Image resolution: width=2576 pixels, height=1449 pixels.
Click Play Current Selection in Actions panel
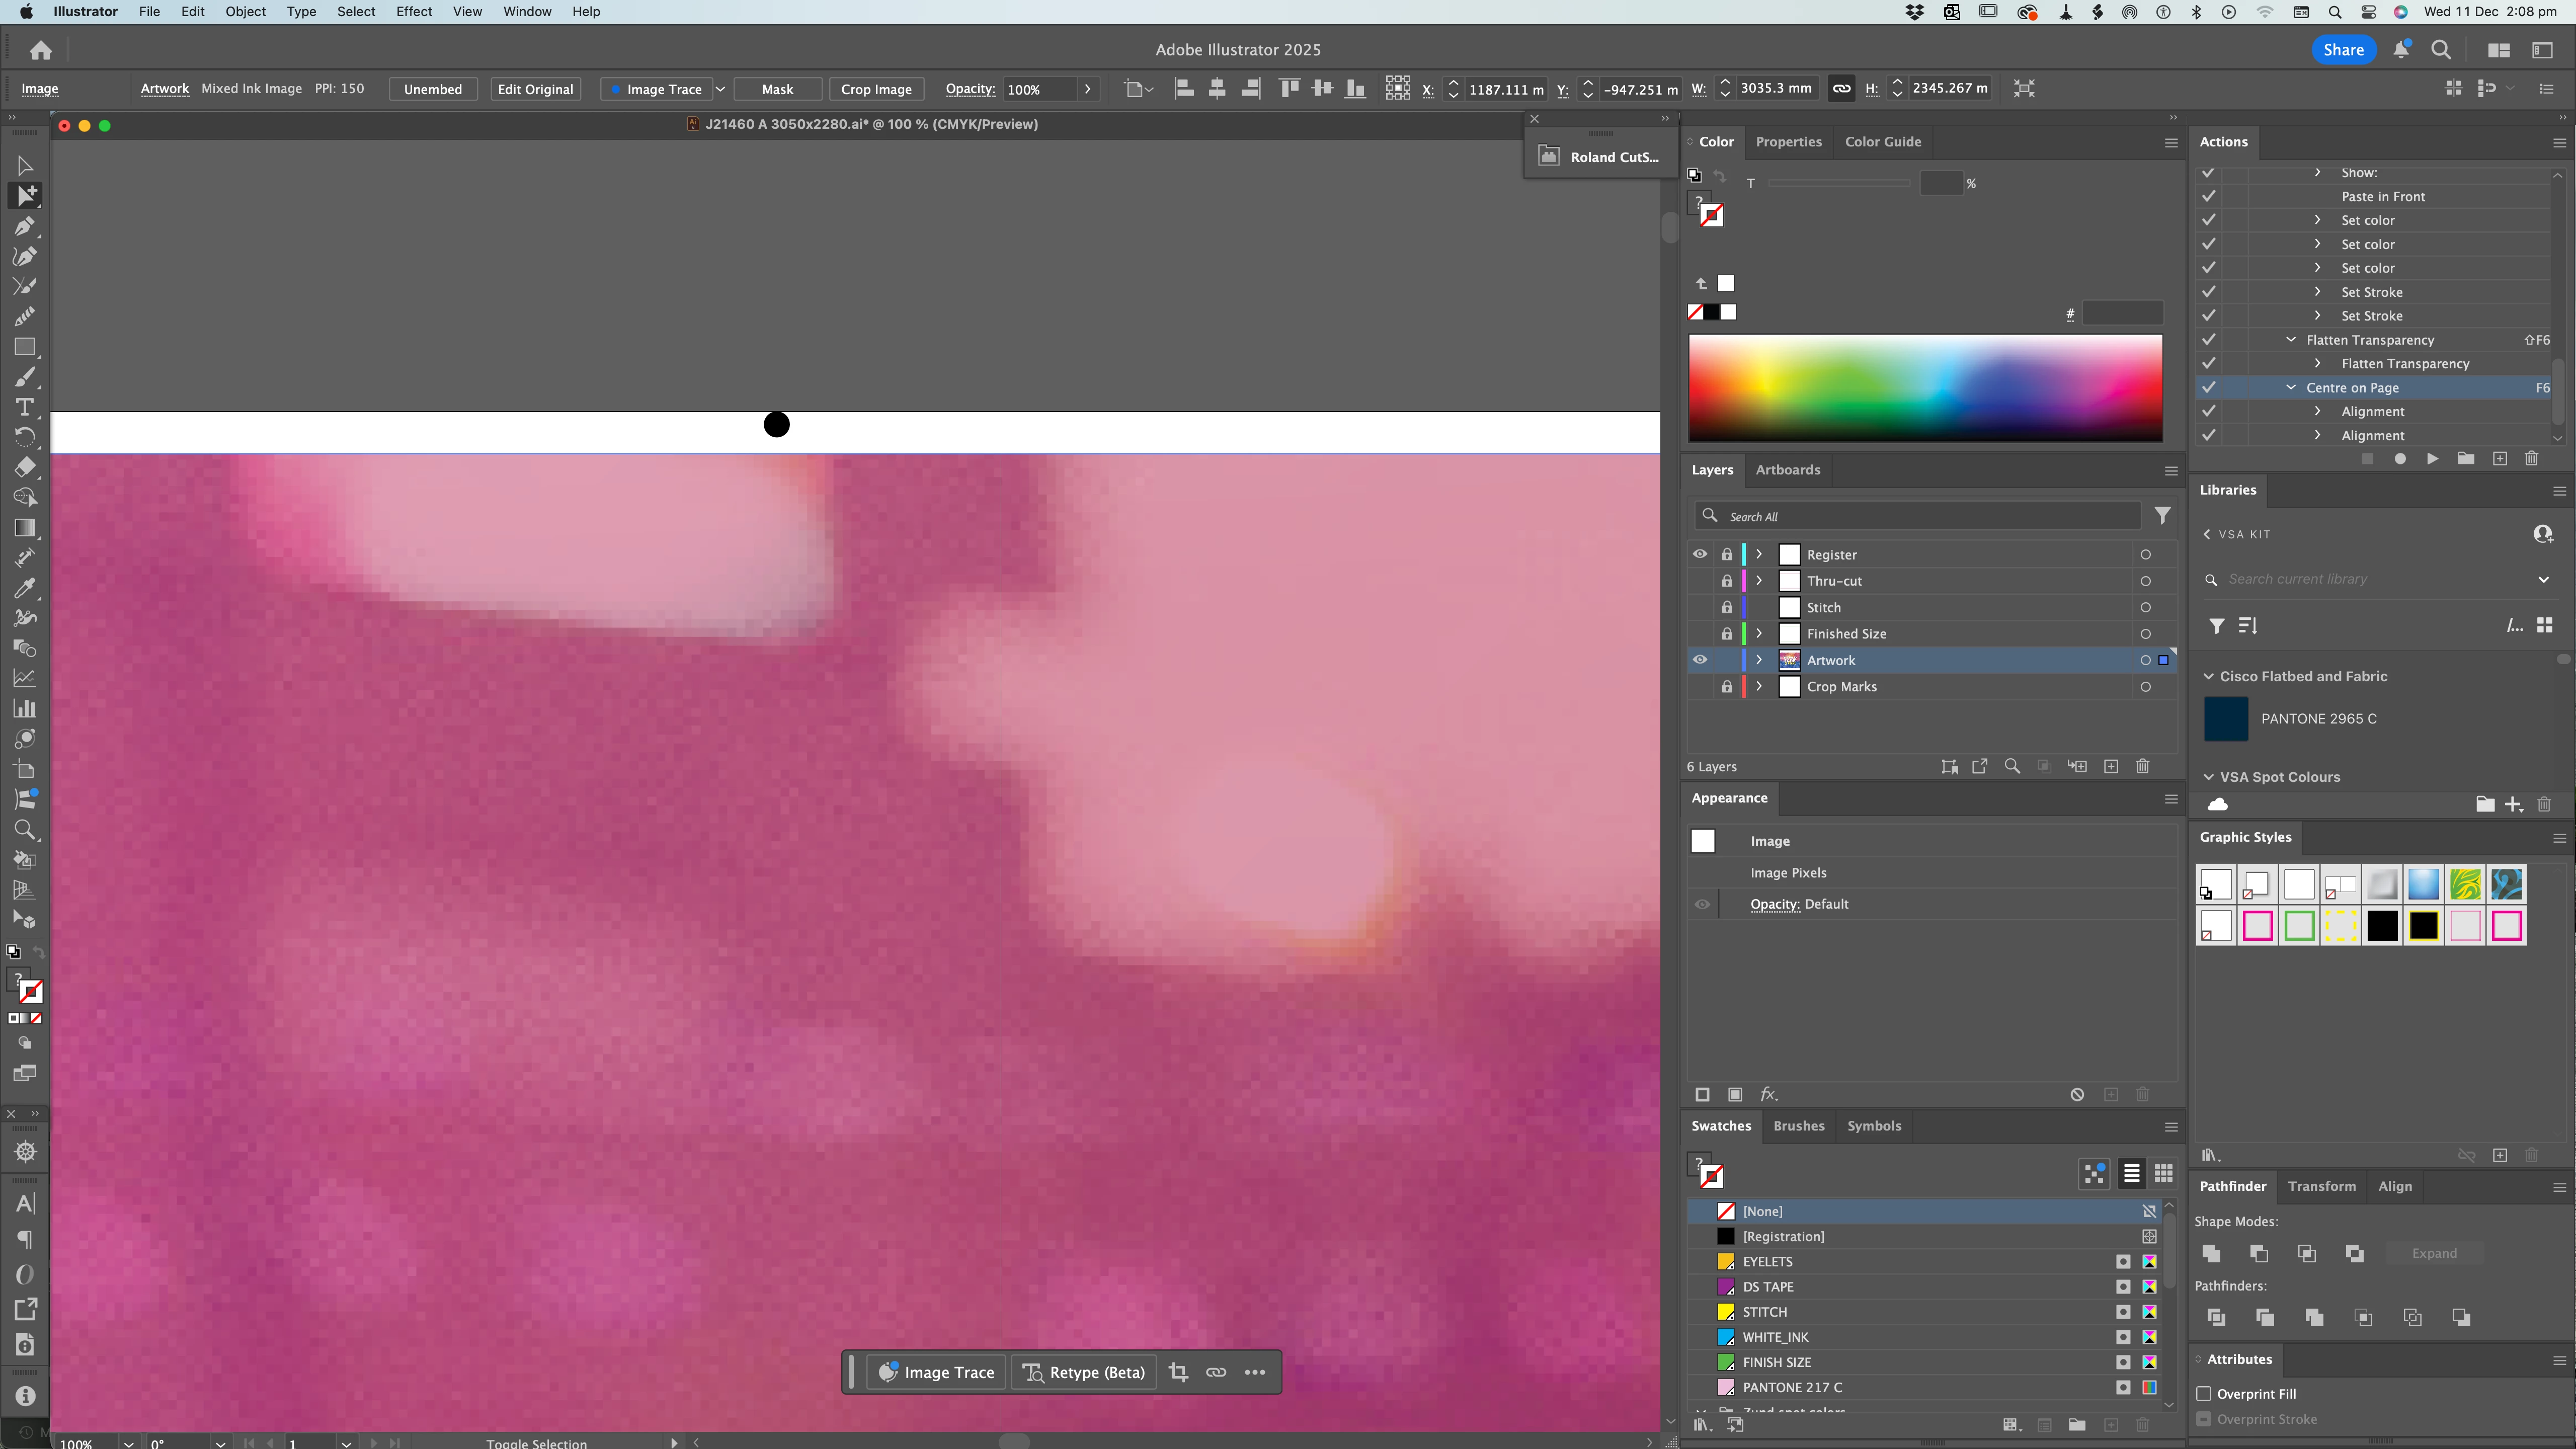pyautogui.click(x=2432, y=459)
